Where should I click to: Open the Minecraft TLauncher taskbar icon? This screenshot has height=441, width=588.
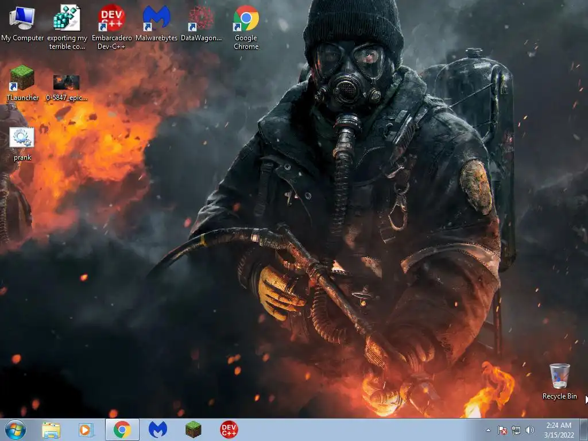(193, 430)
